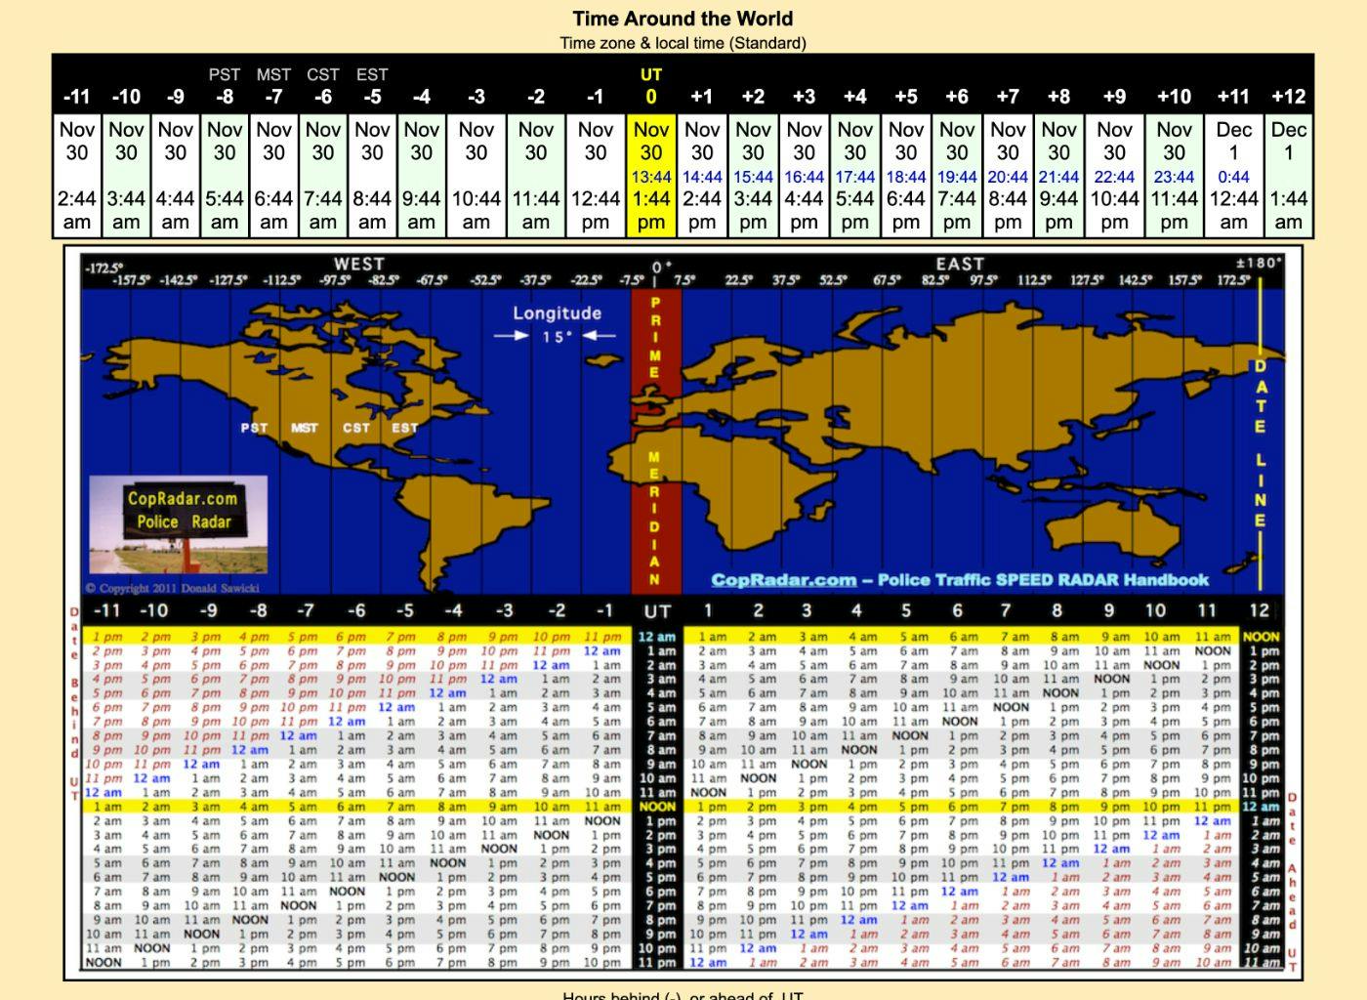Select the EST label on the map
This screenshot has width=1367, height=1000.
(x=404, y=427)
